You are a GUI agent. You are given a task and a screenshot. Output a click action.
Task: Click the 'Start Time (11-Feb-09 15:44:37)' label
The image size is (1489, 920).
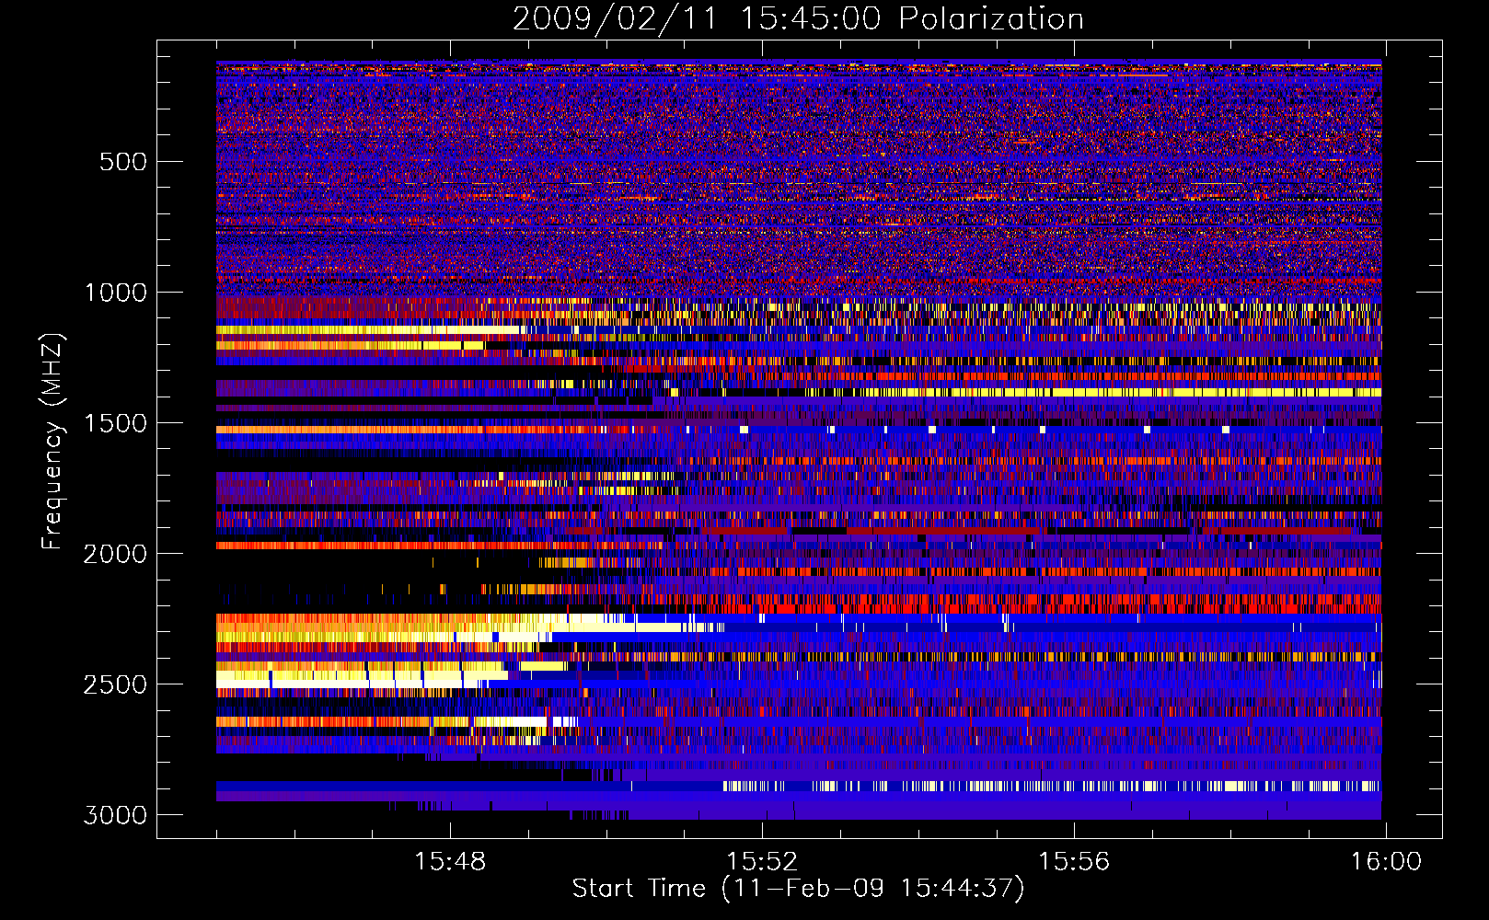point(798,889)
